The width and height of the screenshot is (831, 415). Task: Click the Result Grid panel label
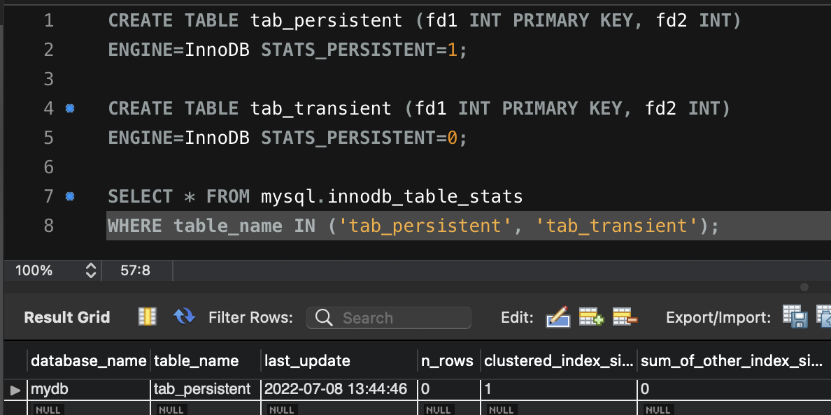66,316
